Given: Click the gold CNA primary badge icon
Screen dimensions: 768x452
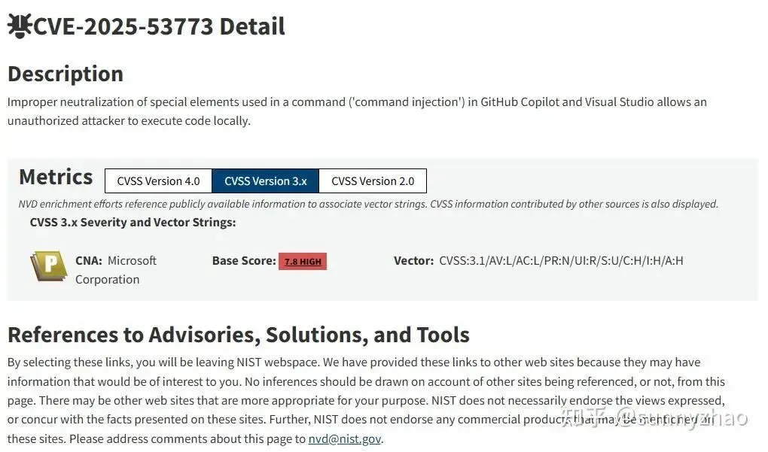Looking at the screenshot, I should click(49, 266).
